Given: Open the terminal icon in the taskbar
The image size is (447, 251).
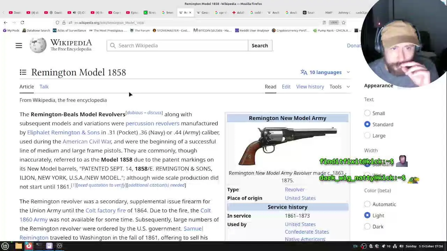Looking at the screenshot, I should point(39,246).
